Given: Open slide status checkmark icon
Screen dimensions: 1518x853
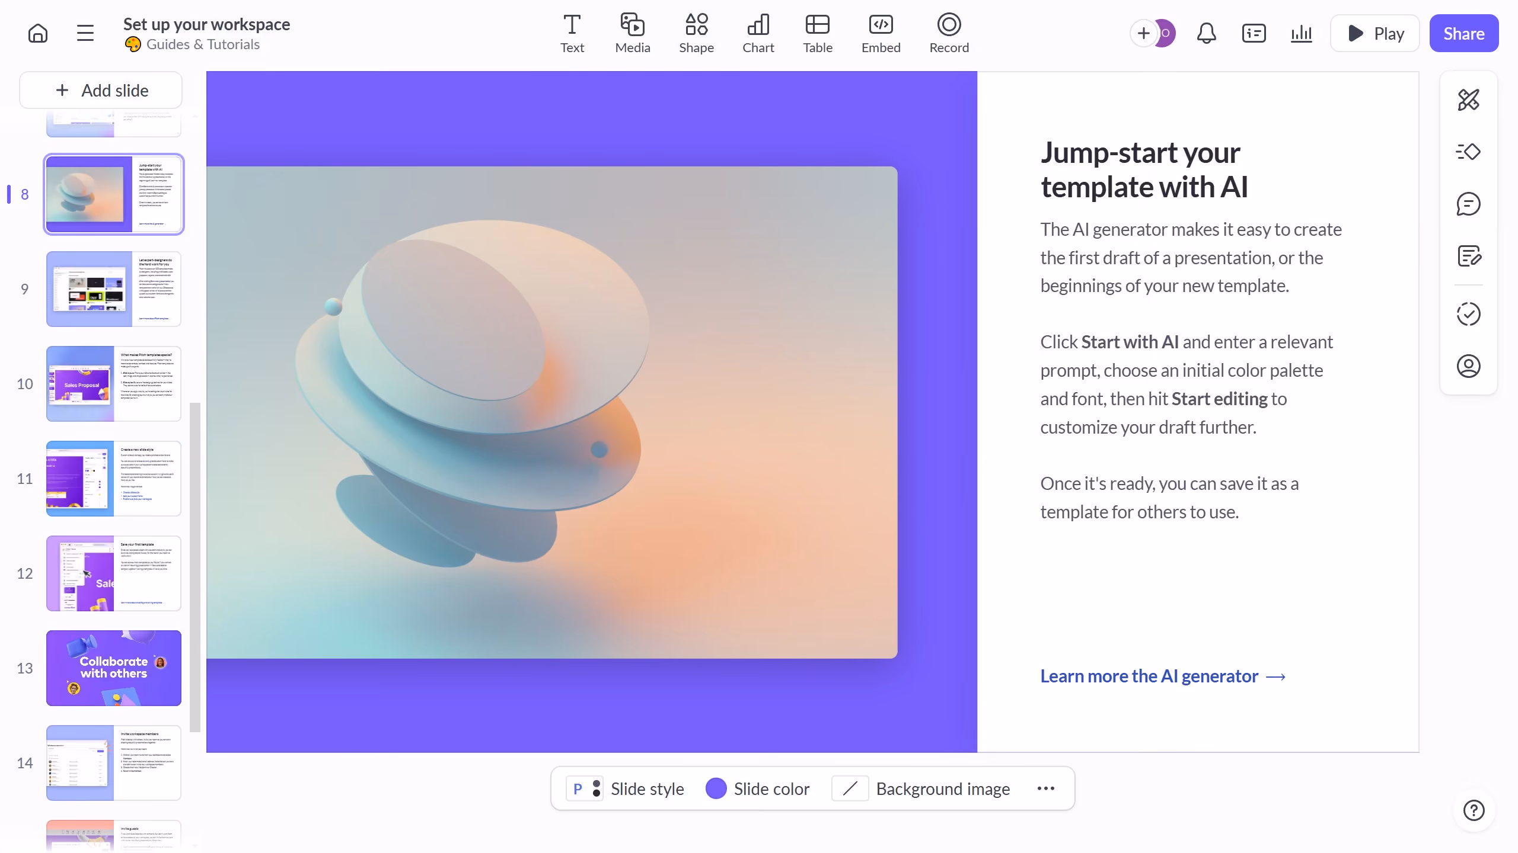Looking at the screenshot, I should click(x=1468, y=314).
